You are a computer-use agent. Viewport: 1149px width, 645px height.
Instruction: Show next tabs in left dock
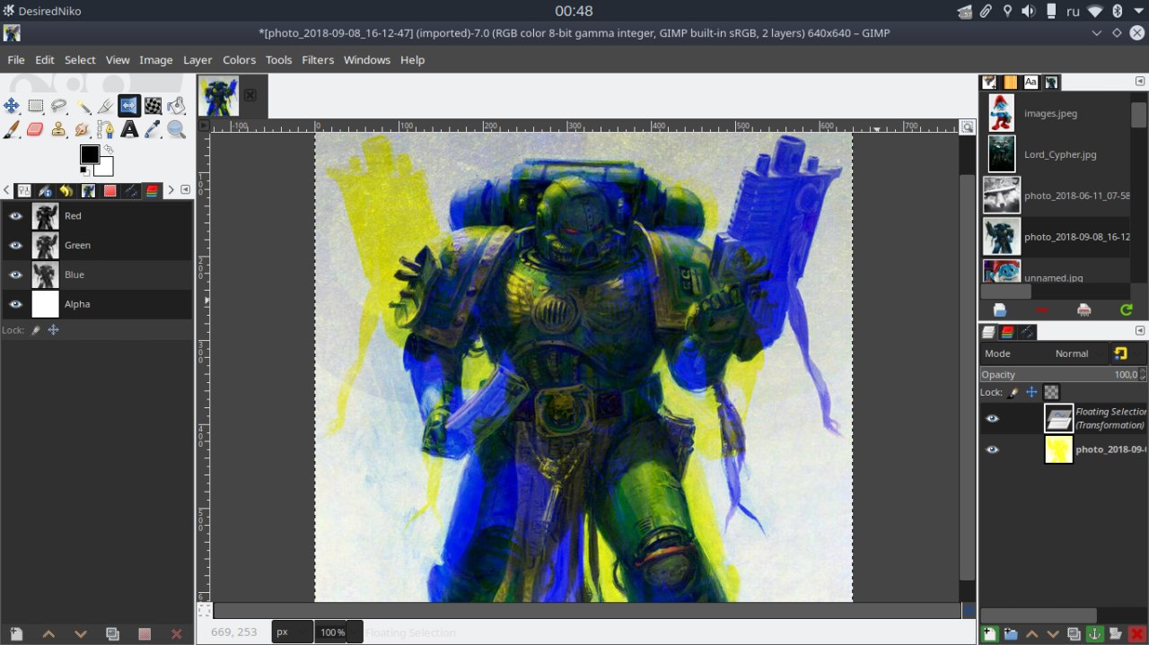coord(171,190)
